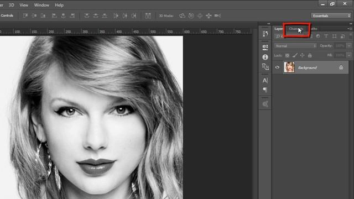Click the lock icon on Background layer
Viewport: 354px width, 199px height.
tap(341, 67)
